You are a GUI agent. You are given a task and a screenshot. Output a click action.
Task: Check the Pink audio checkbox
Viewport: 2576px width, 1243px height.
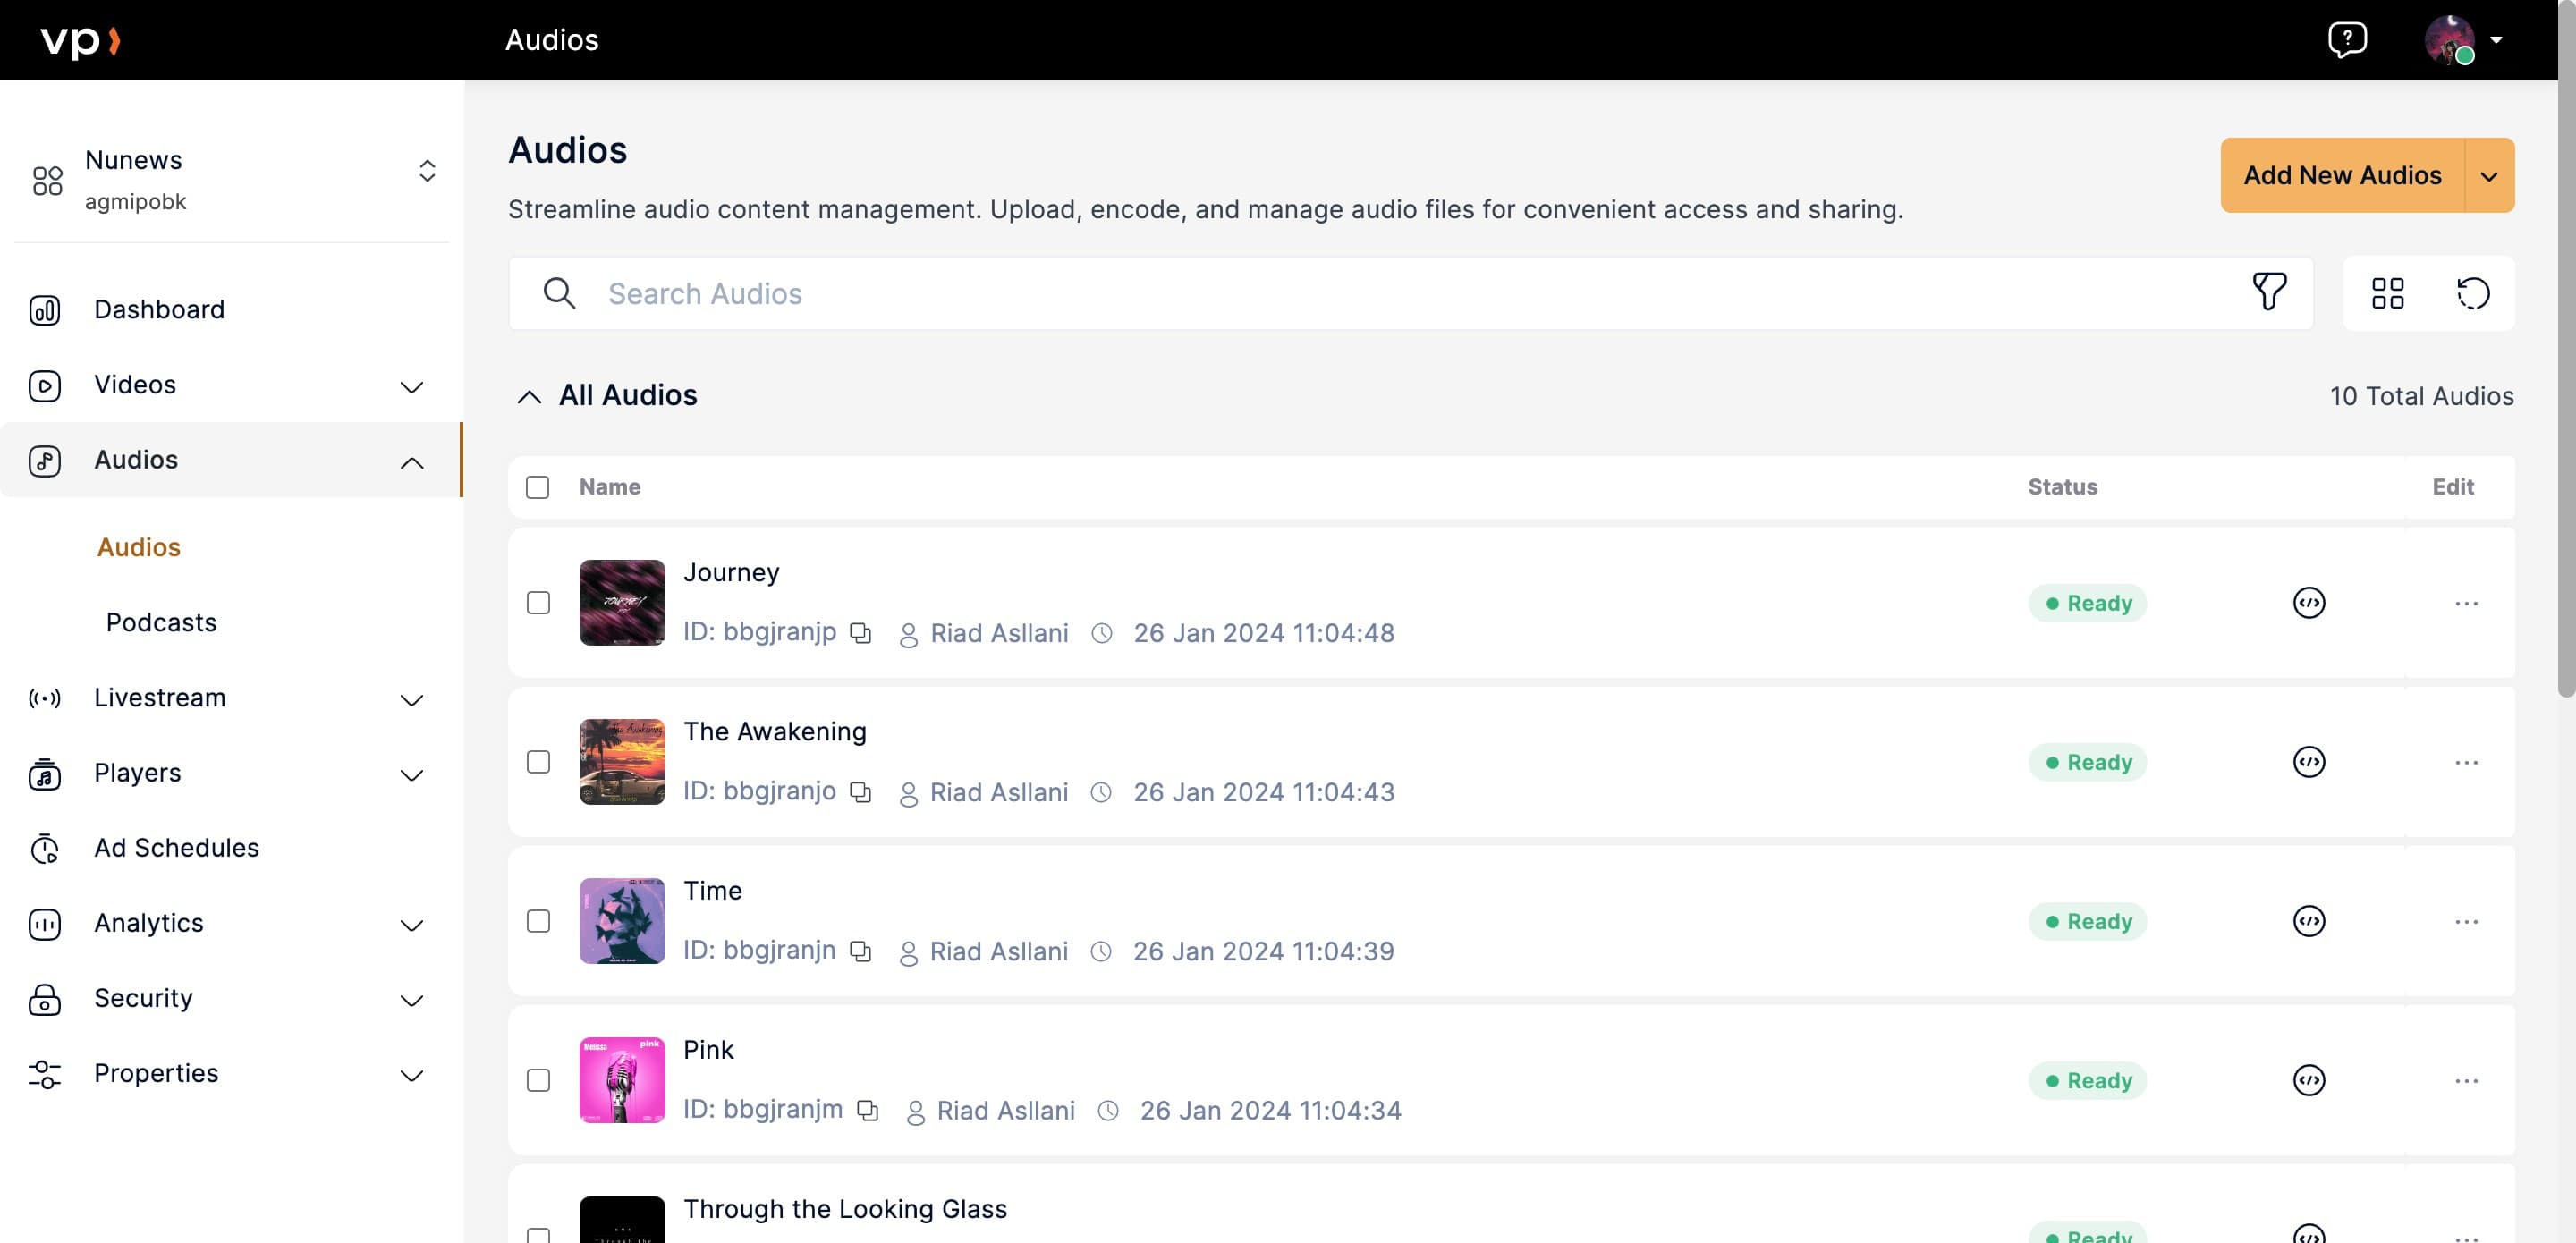[x=538, y=1080]
